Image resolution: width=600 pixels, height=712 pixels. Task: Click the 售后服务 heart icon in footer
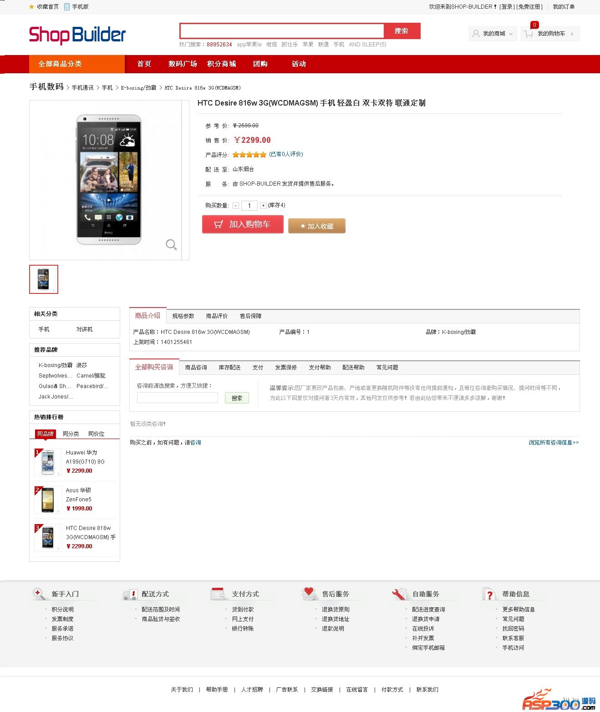309,593
